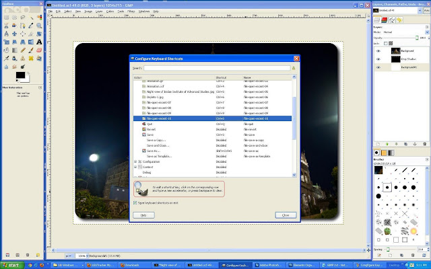
Task: Open the Filters menu
Action: [131, 11]
